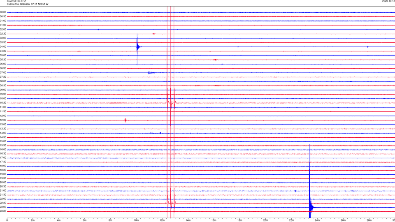Select the 01:30 time row label
395x222 pixels.
(x=3, y=25)
